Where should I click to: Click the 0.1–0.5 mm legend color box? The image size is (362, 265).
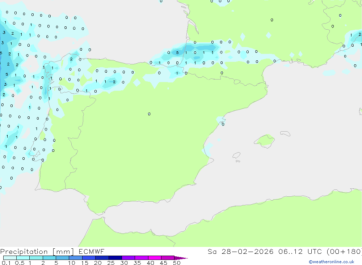[x=10, y=258]
